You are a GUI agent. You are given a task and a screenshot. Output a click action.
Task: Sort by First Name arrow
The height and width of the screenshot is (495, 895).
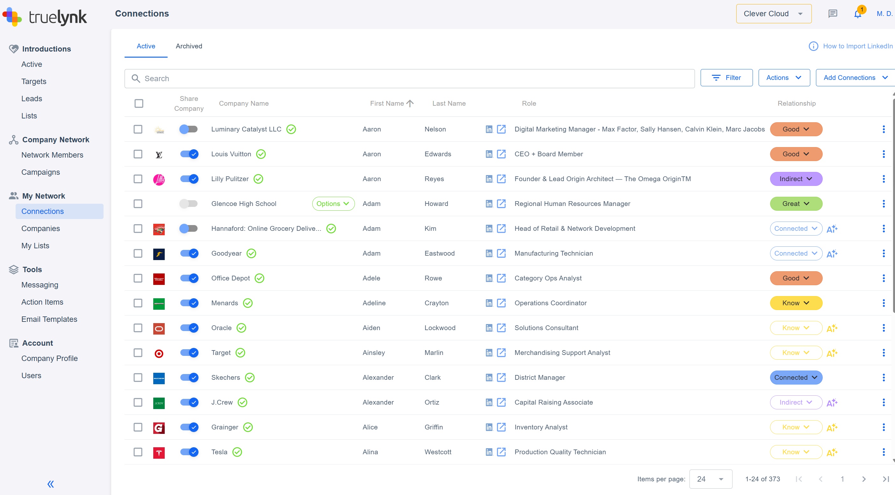click(x=410, y=103)
